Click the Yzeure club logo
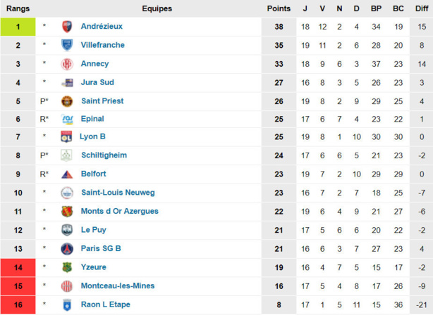Image resolution: width=433 pixels, height=315 pixels. click(67, 267)
